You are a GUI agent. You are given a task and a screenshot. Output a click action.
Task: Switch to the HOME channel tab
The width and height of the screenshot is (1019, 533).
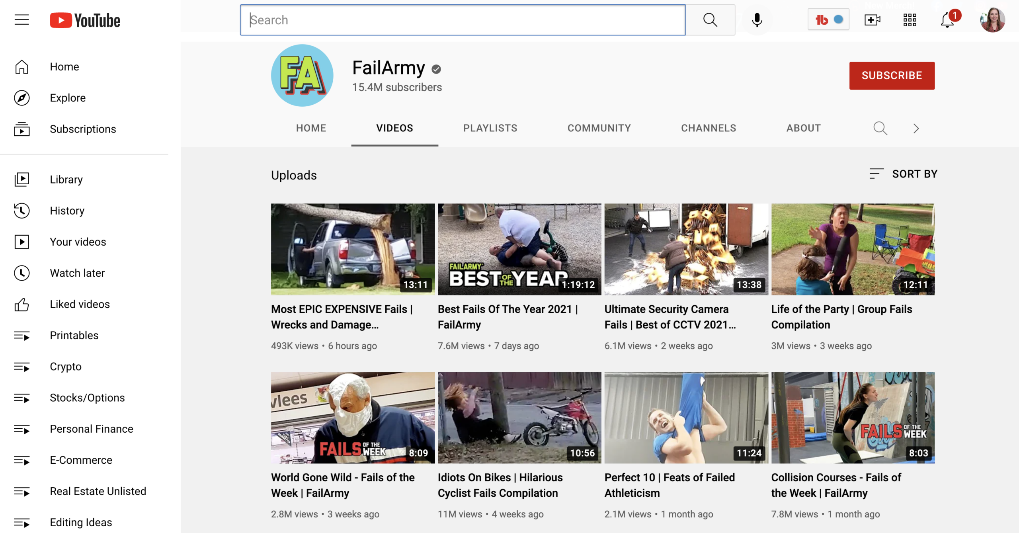pos(311,128)
